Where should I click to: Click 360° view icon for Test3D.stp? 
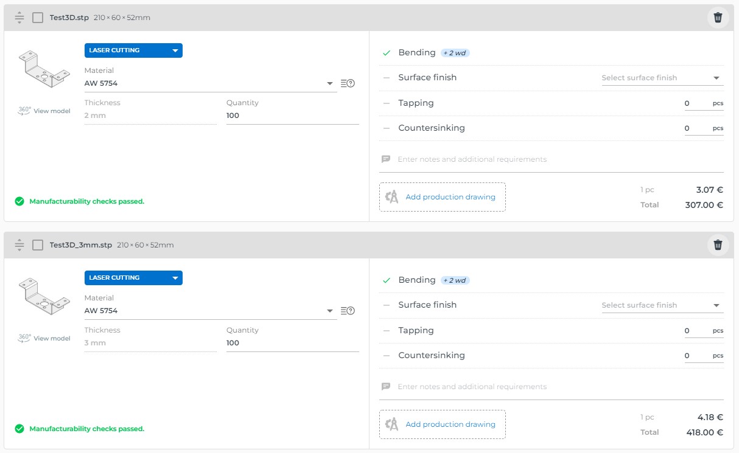(x=24, y=111)
